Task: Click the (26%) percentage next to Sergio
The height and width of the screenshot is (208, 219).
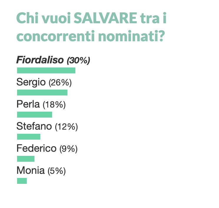Action: pyautogui.click(x=60, y=82)
